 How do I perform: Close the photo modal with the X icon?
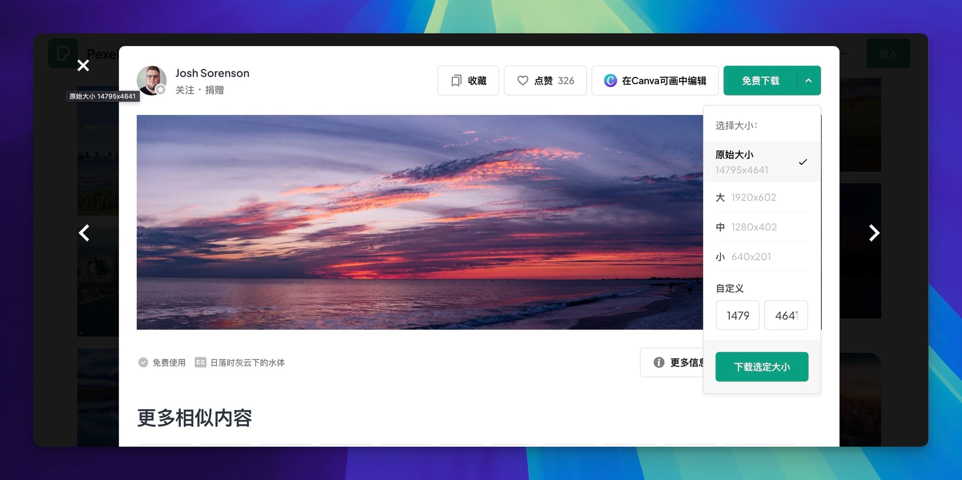[83, 65]
